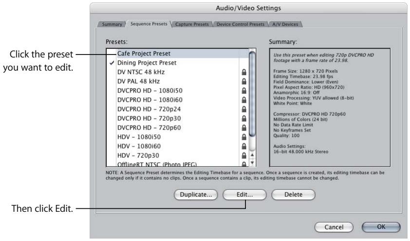Open the Capture Presets tab
Screen dimensions: 410x241
coord(192,24)
